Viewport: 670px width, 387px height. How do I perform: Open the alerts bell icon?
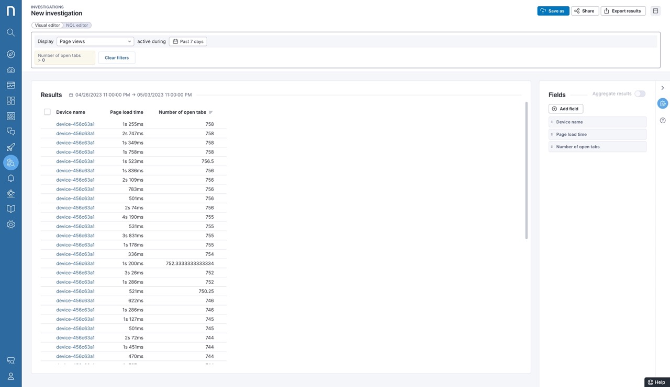(10, 178)
